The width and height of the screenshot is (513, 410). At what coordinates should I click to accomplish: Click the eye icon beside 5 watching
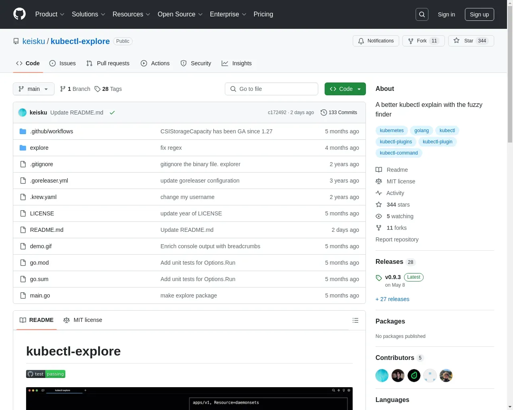tap(379, 216)
